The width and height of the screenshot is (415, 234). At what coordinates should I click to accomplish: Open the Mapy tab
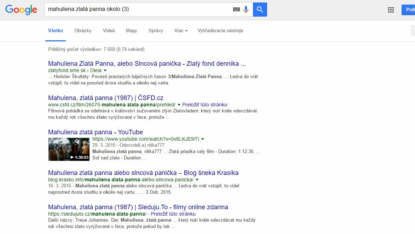(131, 31)
